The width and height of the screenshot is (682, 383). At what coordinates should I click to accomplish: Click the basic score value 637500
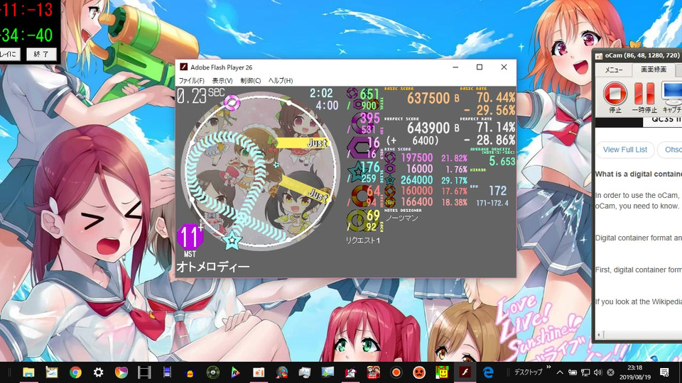click(x=428, y=98)
